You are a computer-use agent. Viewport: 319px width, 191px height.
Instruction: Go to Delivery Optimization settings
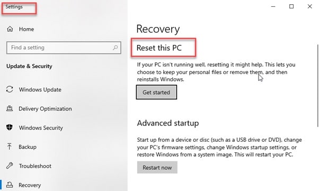45,108
